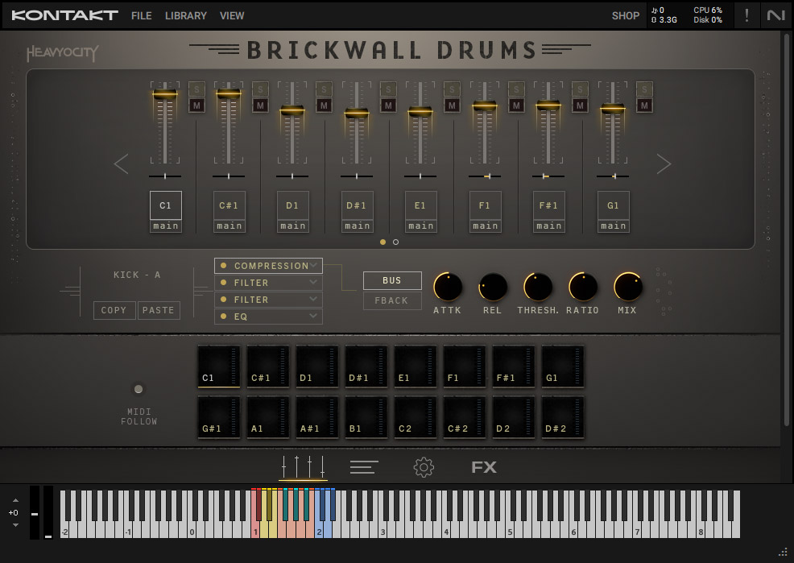Screen dimensions: 794x563
Task: Select the C1 channel label button
Action: pos(166,205)
